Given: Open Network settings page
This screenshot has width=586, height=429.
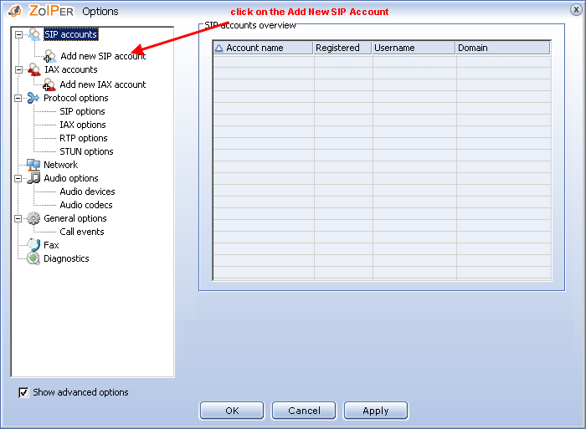Looking at the screenshot, I should pyautogui.click(x=60, y=165).
